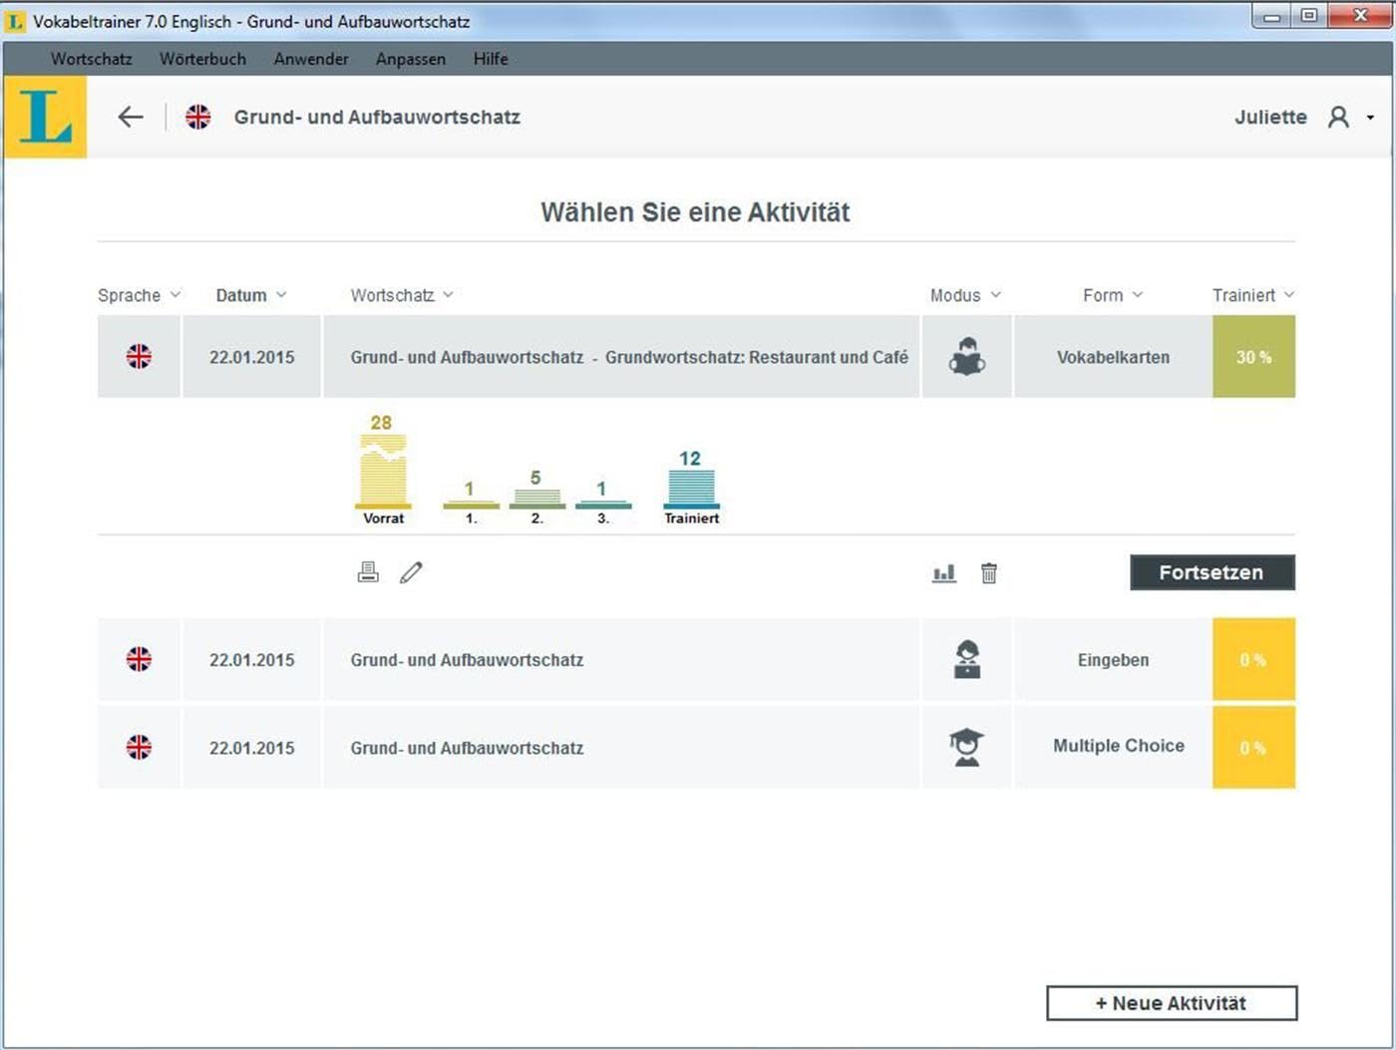The height and width of the screenshot is (1050, 1396).
Task: Sort by the Trainiert column header
Action: [1253, 295]
